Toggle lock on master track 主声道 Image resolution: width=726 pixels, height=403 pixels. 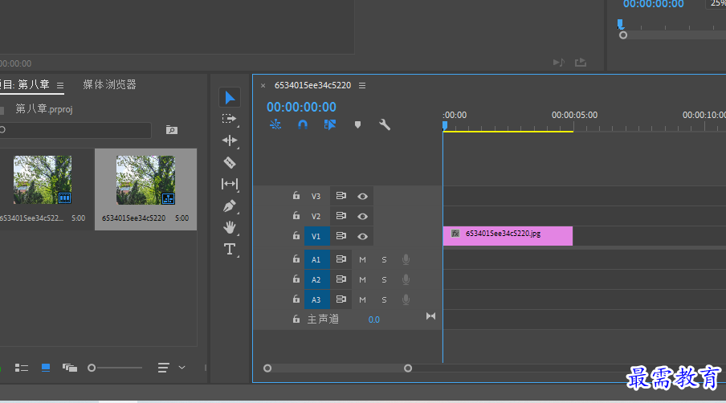pyautogui.click(x=296, y=320)
